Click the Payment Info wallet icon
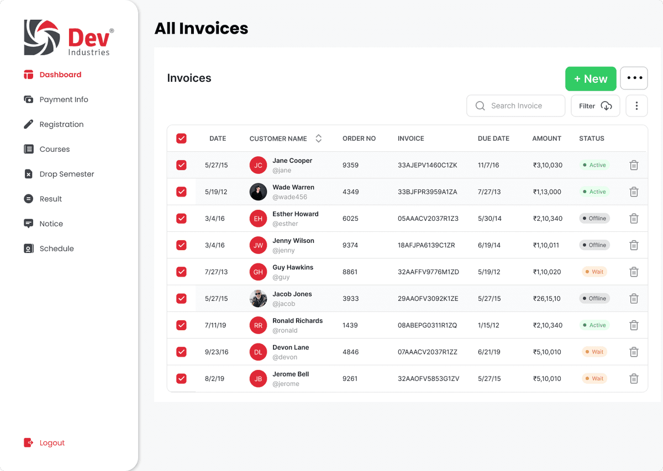 (x=29, y=99)
